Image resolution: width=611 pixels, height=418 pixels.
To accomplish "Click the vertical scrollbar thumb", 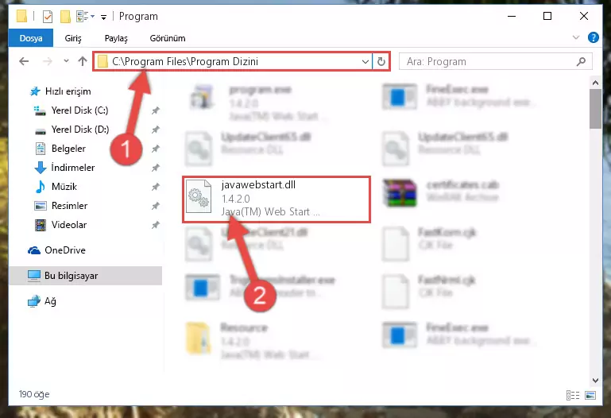I will click(x=595, y=109).
